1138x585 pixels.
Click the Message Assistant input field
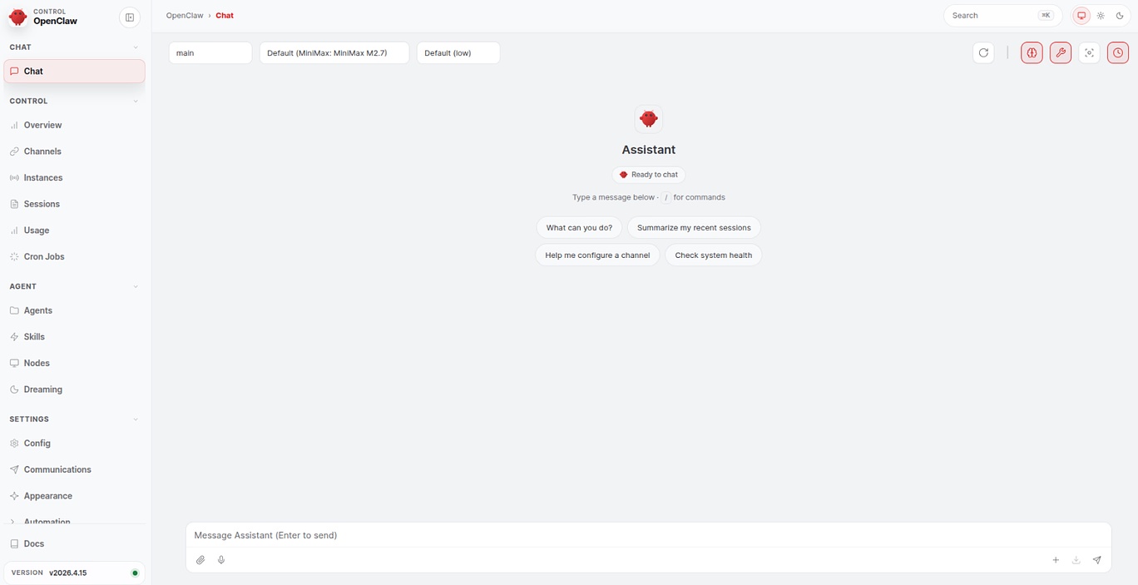649,535
